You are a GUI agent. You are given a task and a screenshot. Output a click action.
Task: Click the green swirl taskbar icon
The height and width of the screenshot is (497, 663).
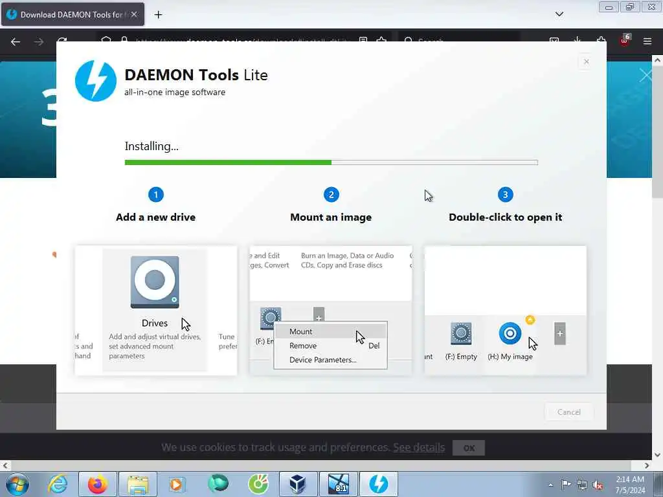(x=258, y=484)
